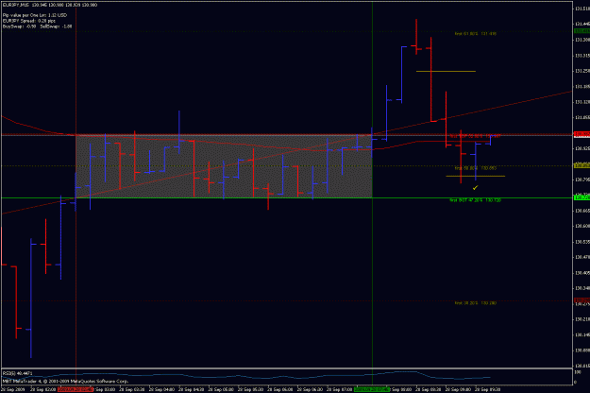Screen dimensions: 590x393
Task: Click the RSI(5) indicator label
Action: [17, 373]
